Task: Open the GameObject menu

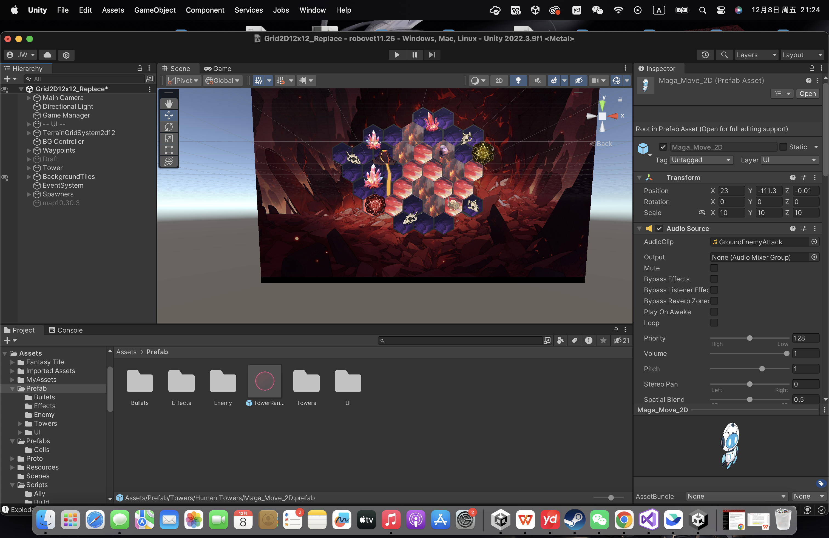Action: click(x=155, y=10)
